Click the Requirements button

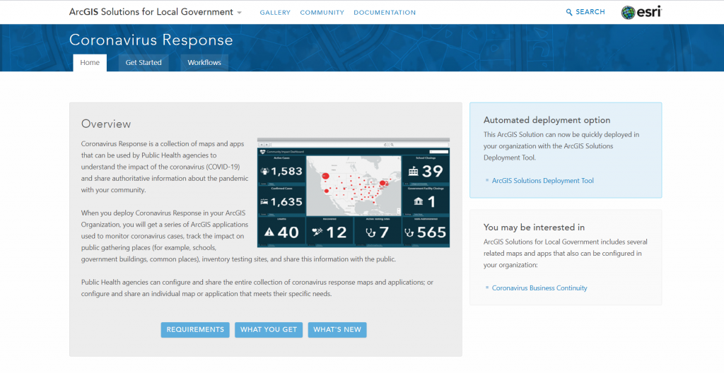click(x=195, y=330)
